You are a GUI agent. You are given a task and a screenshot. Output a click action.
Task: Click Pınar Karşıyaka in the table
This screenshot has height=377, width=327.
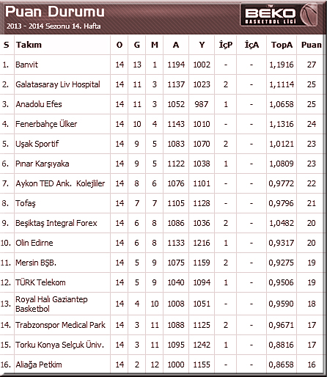click(43, 164)
